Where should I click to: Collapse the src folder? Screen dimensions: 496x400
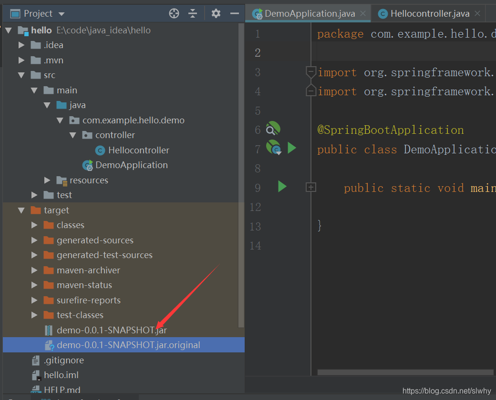click(x=21, y=75)
